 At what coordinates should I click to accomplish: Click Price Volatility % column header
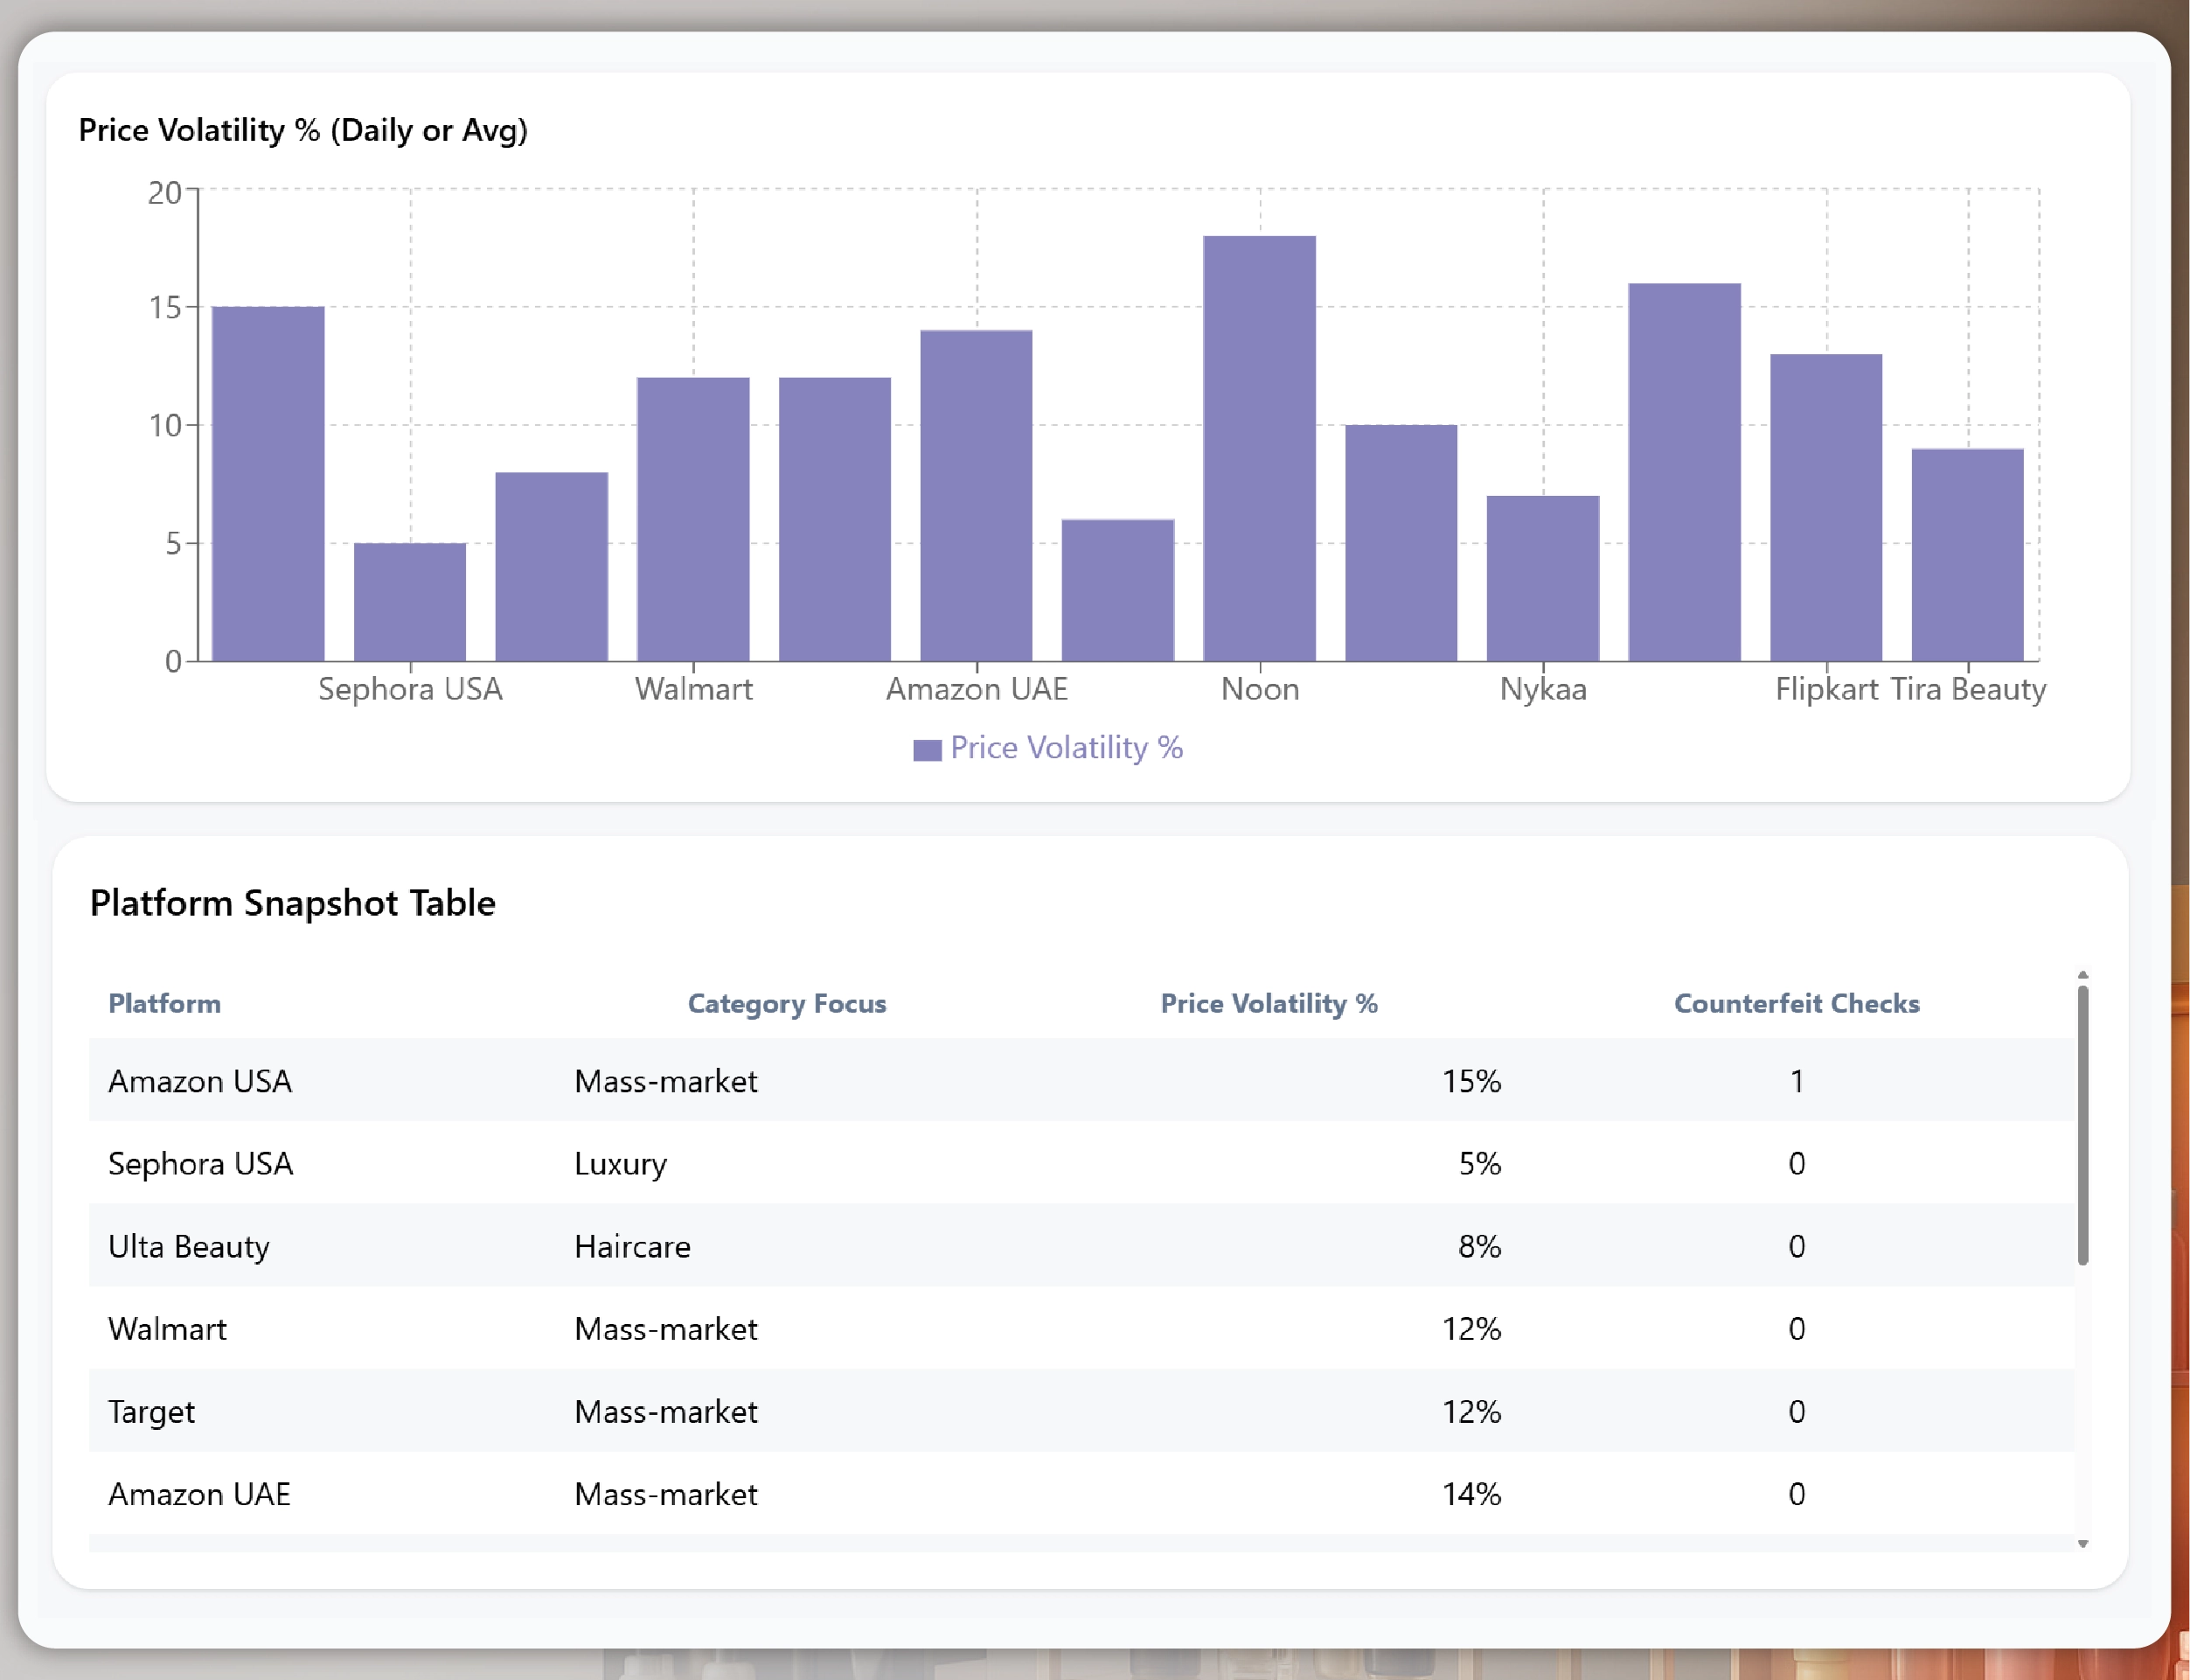[1269, 1003]
